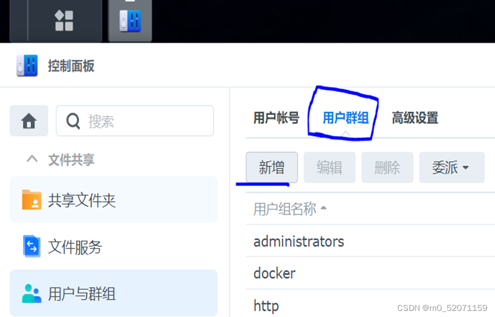Click the 删除 button
Image resolution: width=495 pixels, height=317 pixels.
click(387, 167)
